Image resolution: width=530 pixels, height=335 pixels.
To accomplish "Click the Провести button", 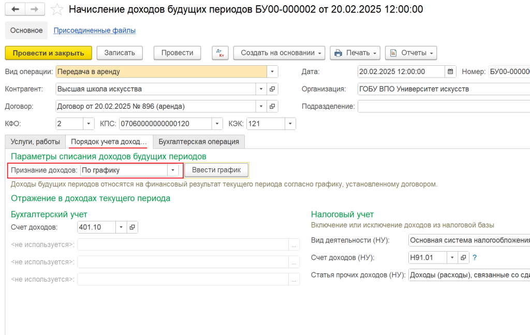I will [x=177, y=53].
